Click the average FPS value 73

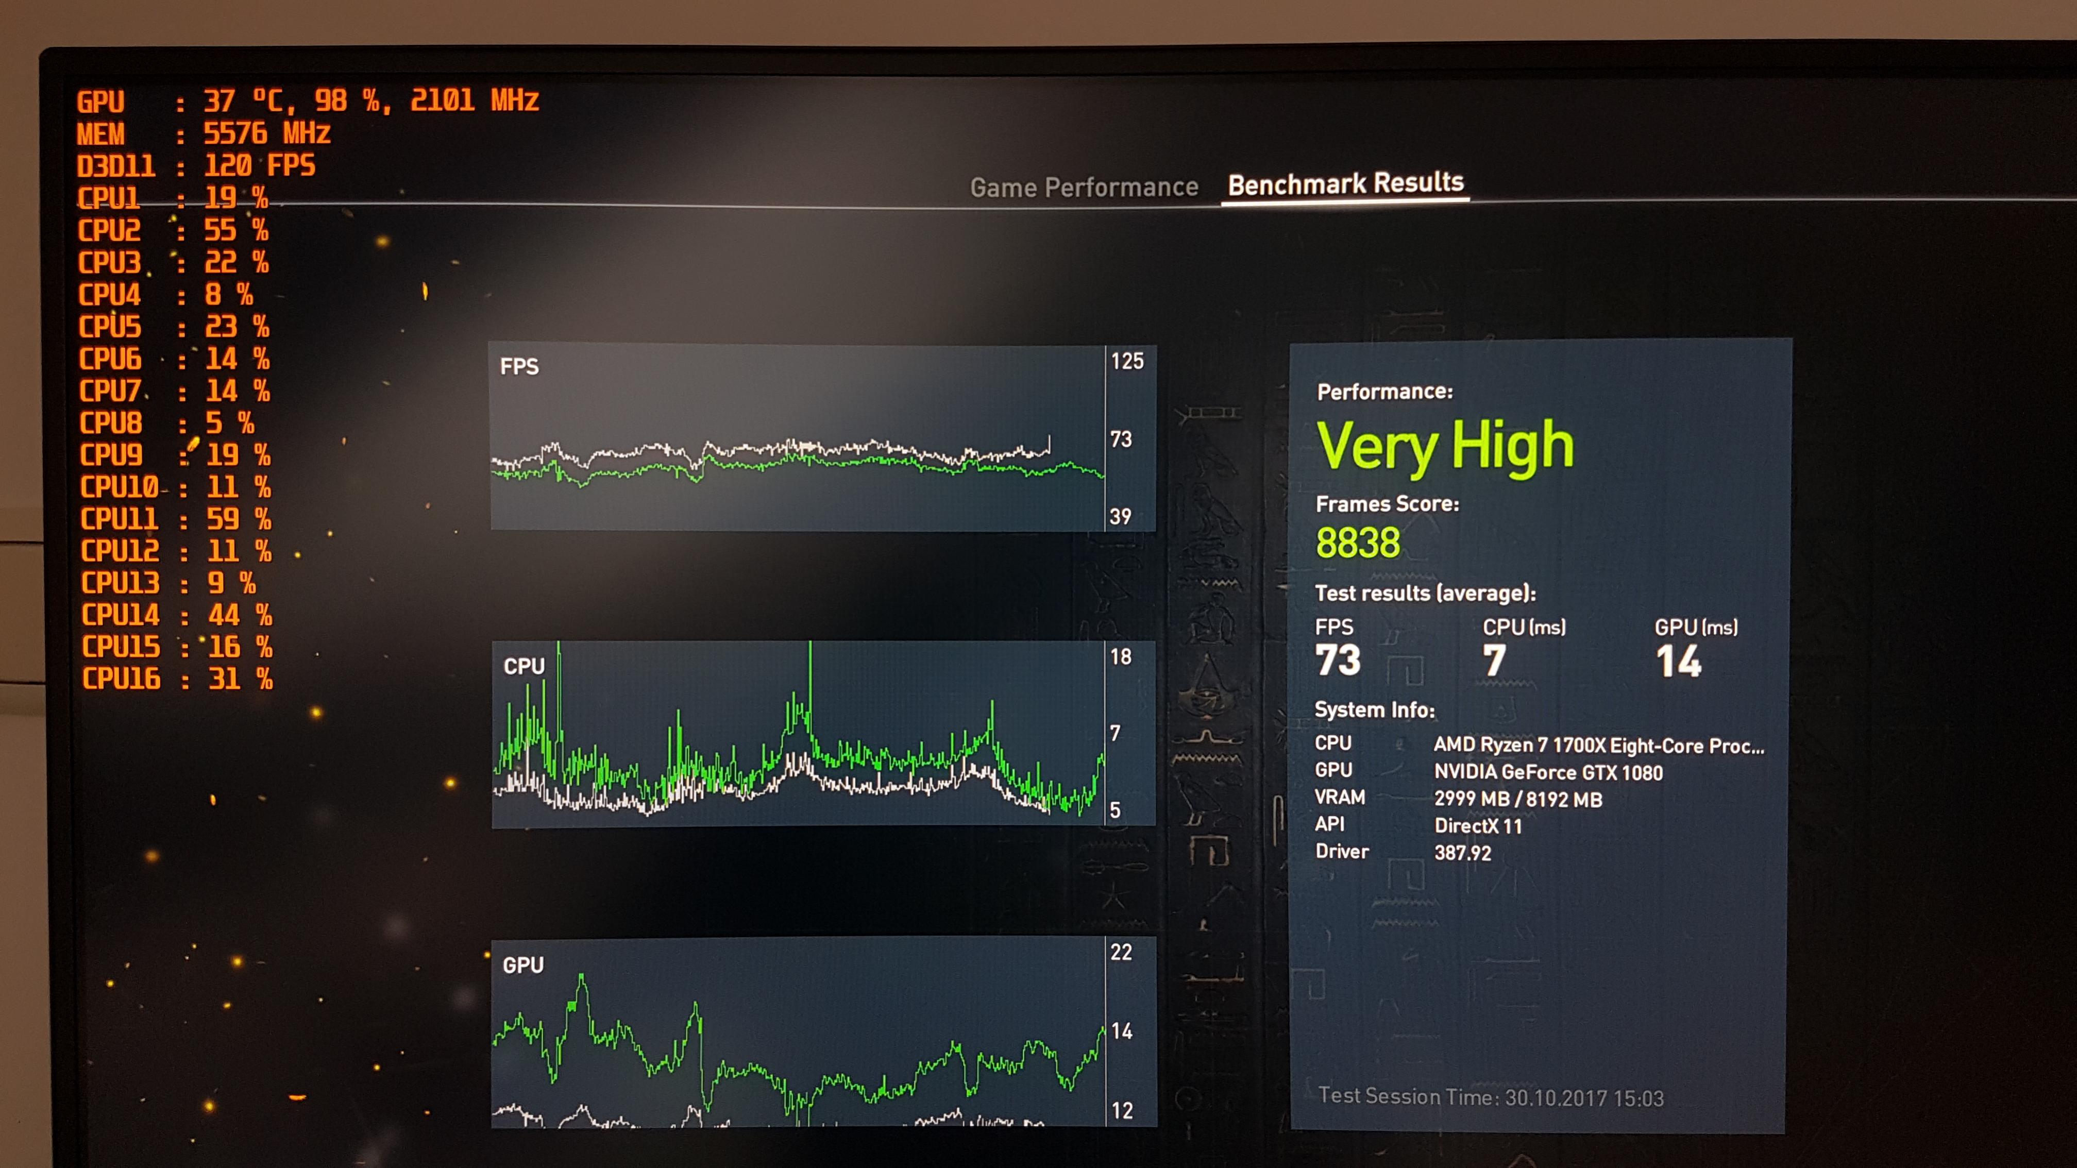coord(1338,660)
